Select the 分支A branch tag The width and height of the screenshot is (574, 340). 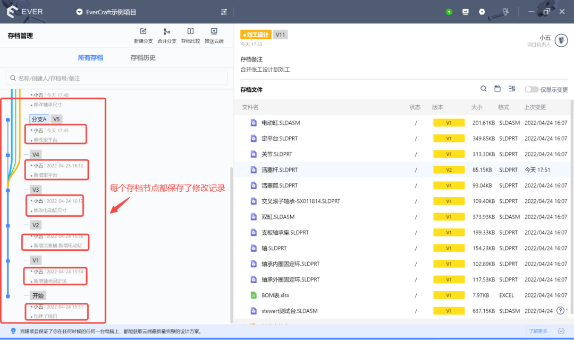pos(39,120)
